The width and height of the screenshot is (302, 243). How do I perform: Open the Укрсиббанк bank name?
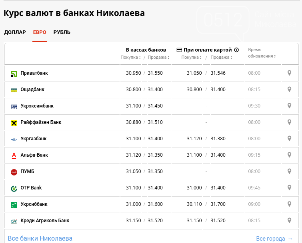pos(34,204)
